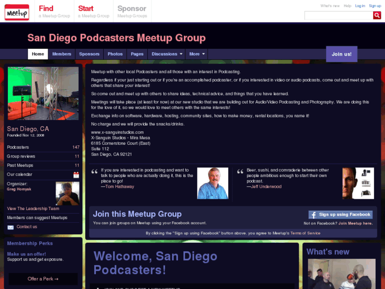Click the red search magnifier button
Viewport: 385px width, 289px height.
377,15
